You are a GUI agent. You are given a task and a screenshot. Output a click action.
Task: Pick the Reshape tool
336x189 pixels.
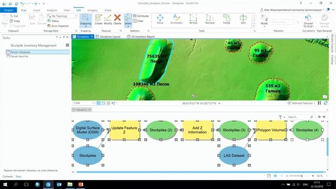click(x=209, y=19)
